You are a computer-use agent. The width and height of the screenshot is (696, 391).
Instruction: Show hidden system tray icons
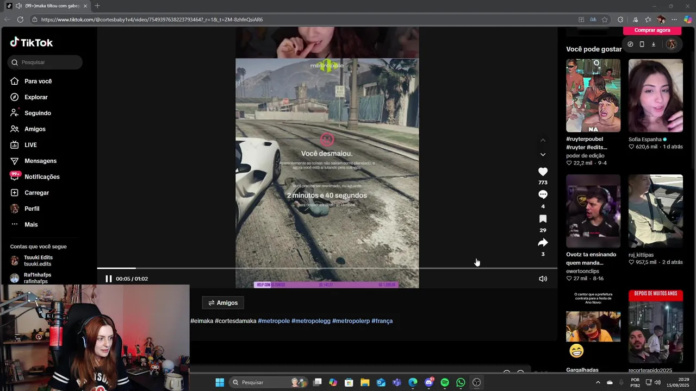[598, 382]
